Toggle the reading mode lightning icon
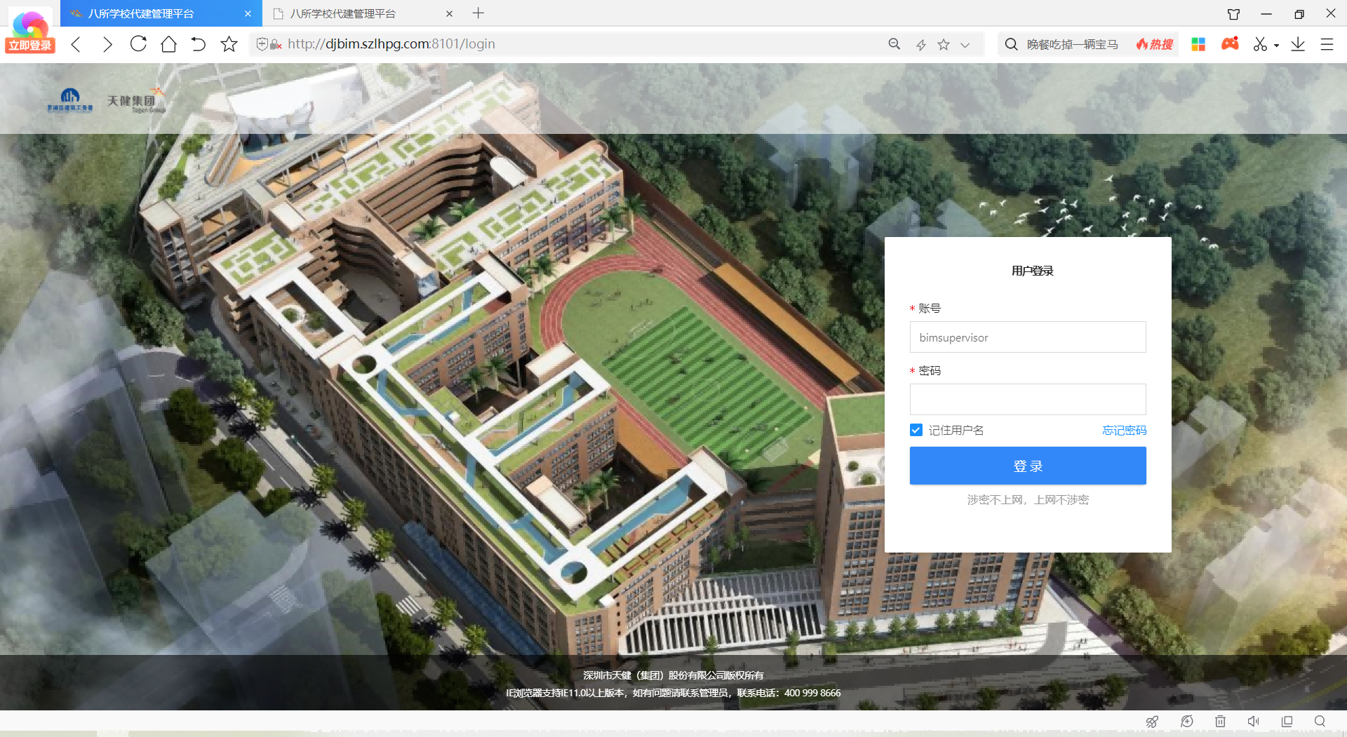The image size is (1347, 737). click(x=920, y=44)
